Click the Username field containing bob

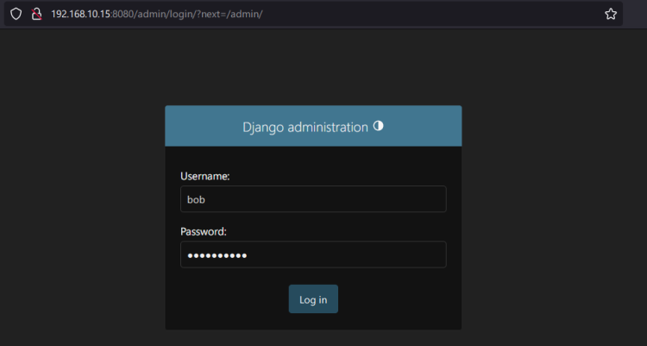point(313,199)
